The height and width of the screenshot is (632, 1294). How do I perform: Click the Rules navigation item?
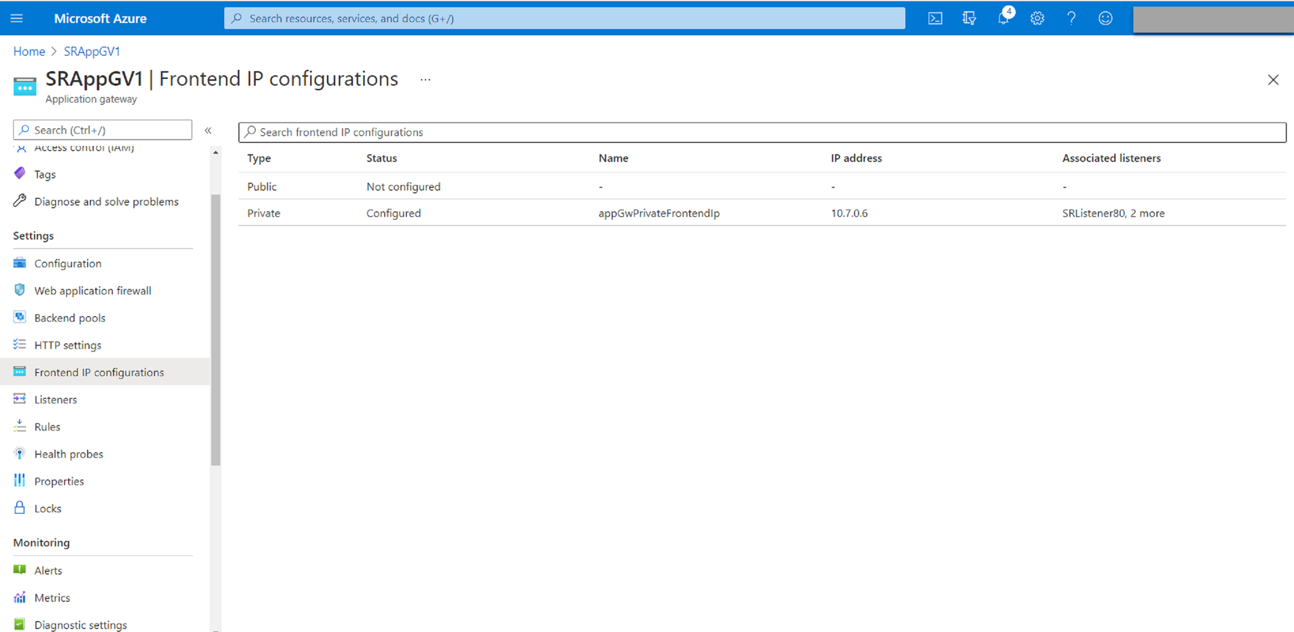[46, 427]
